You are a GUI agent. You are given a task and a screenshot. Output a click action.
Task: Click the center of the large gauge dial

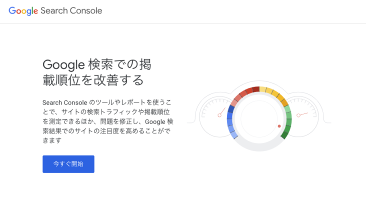coord(259,119)
